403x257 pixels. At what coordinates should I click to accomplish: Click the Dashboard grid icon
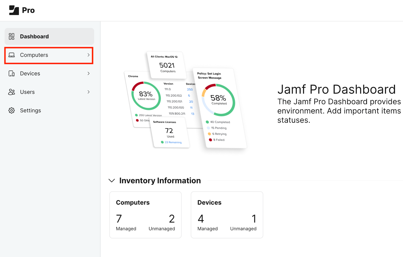[12, 37]
